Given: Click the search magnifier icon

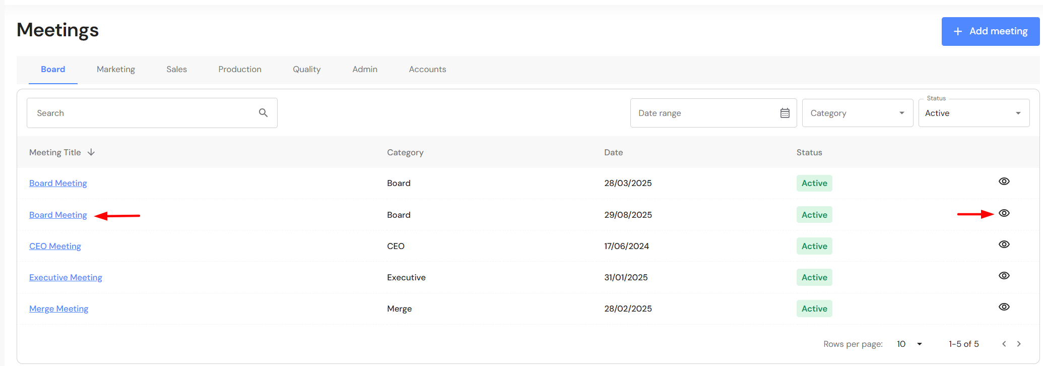Looking at the screenshot, I should pos(263,113).
